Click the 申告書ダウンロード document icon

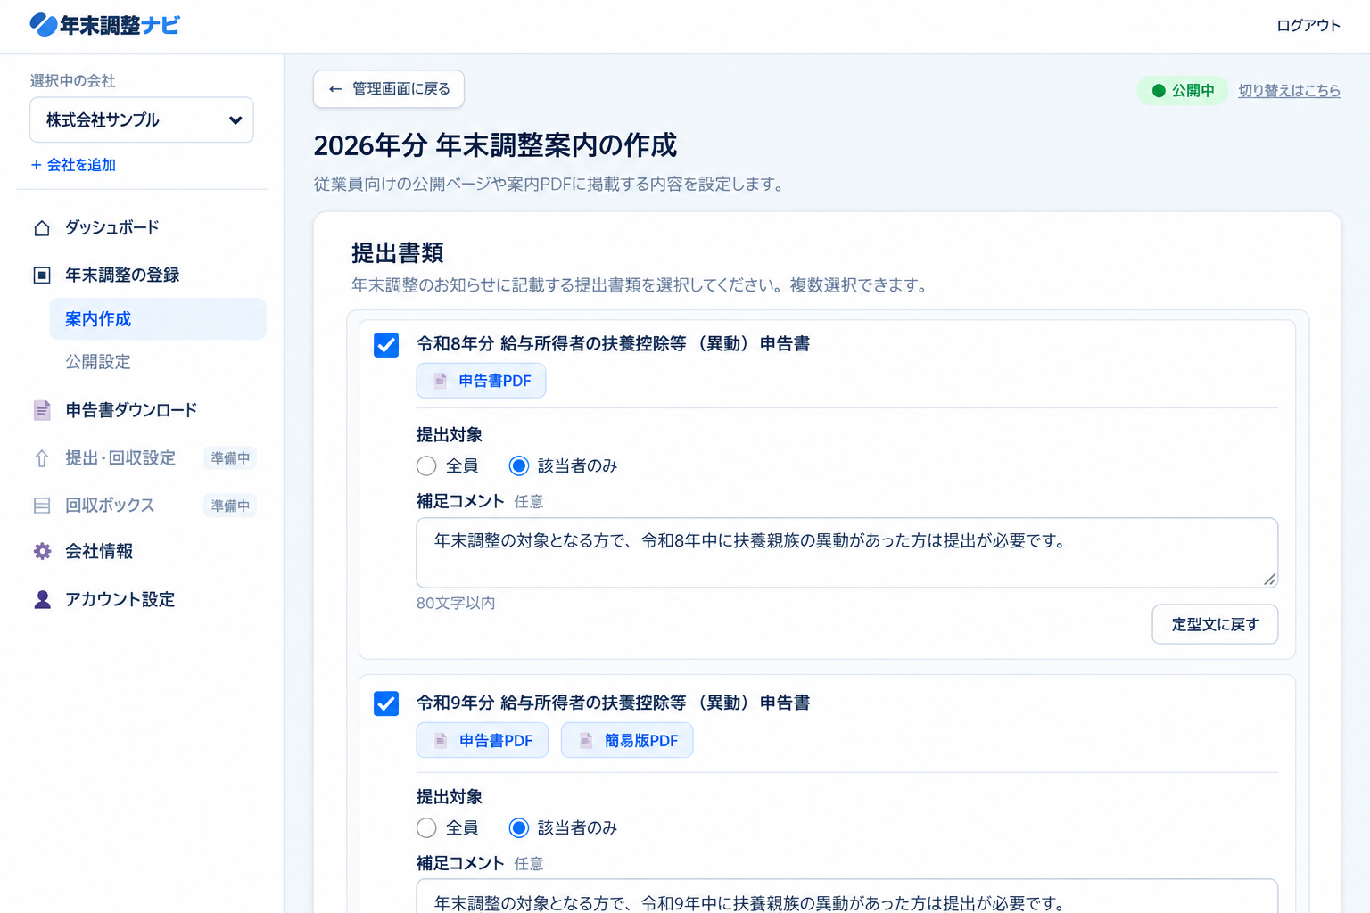pyautogui.click(x=42, y=410)
